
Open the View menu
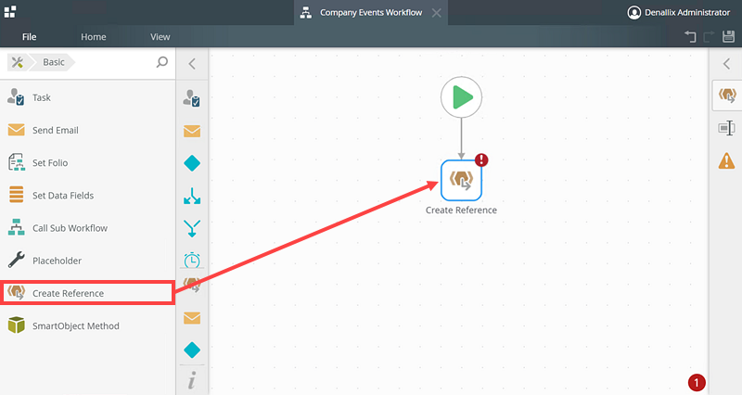160,36
